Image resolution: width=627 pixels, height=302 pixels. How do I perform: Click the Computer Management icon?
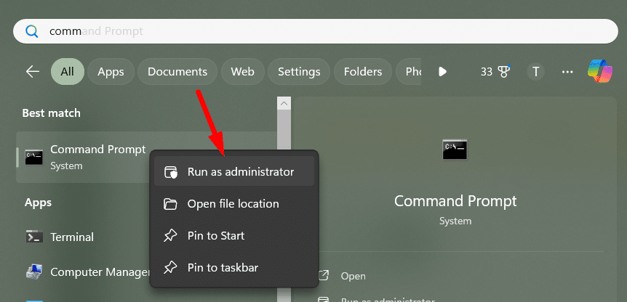pos(34,272)
